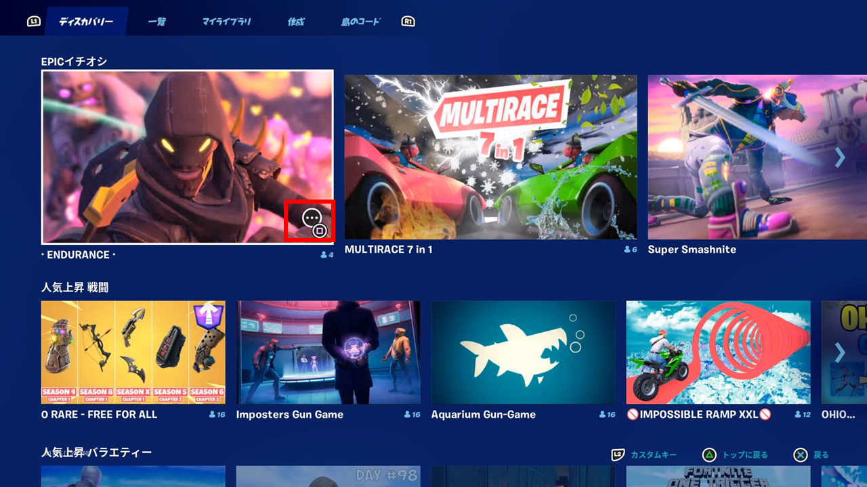The image size is (867, 487).
Task: Click the 人気上昇 バラエティー section heading
Action: pos(97,453)
